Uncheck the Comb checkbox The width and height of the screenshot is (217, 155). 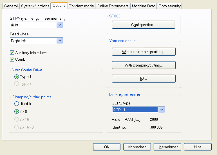[12, 59]
